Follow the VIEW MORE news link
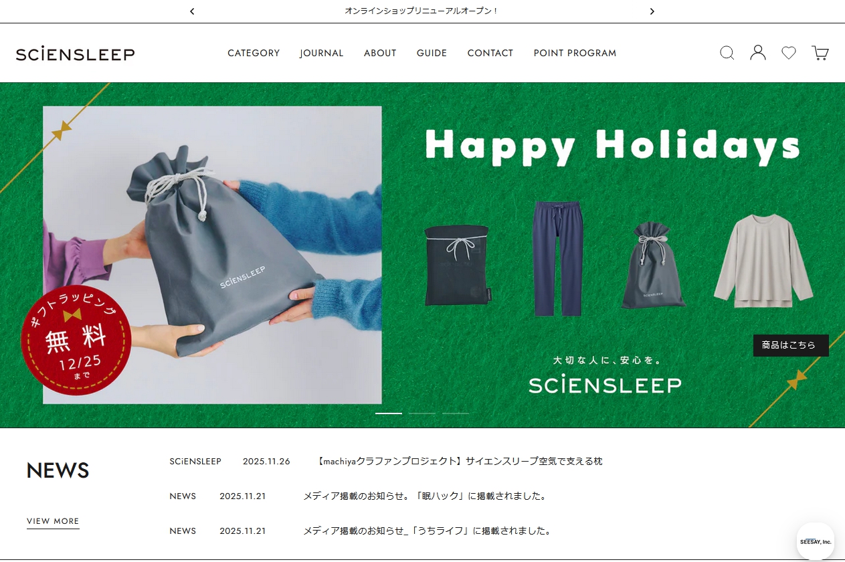The width and height of the screenshot is (845, 562). (x=53, y=521)
